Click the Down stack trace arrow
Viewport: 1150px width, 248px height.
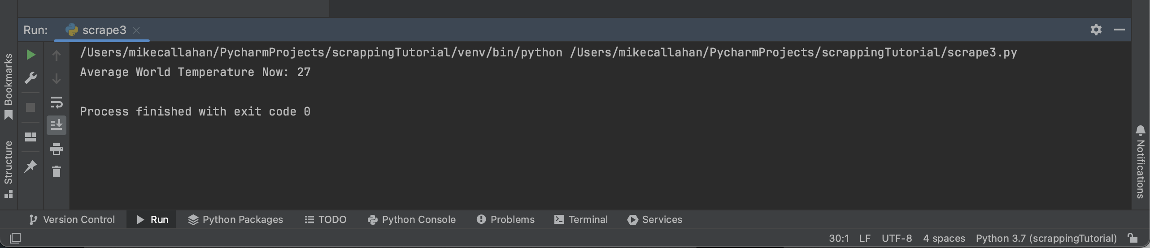tap(57, 79)
